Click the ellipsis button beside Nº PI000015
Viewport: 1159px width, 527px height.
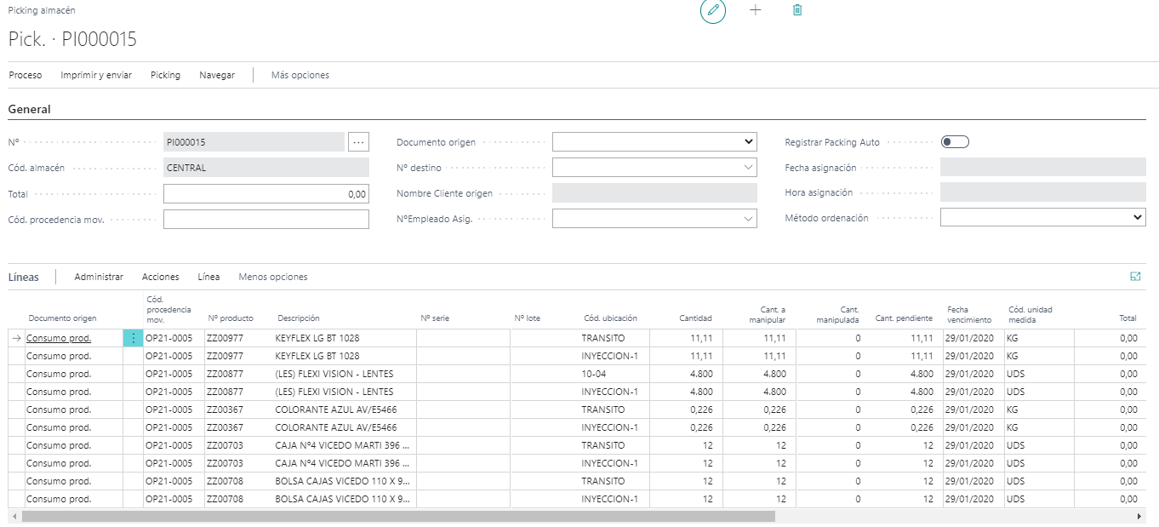click(x=358, y=142)
